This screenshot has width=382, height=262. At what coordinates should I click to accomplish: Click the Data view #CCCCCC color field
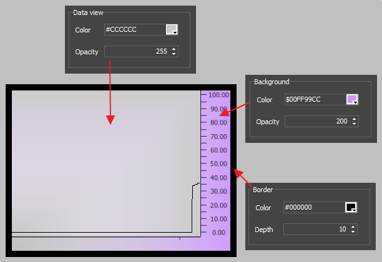pos(134,30)
